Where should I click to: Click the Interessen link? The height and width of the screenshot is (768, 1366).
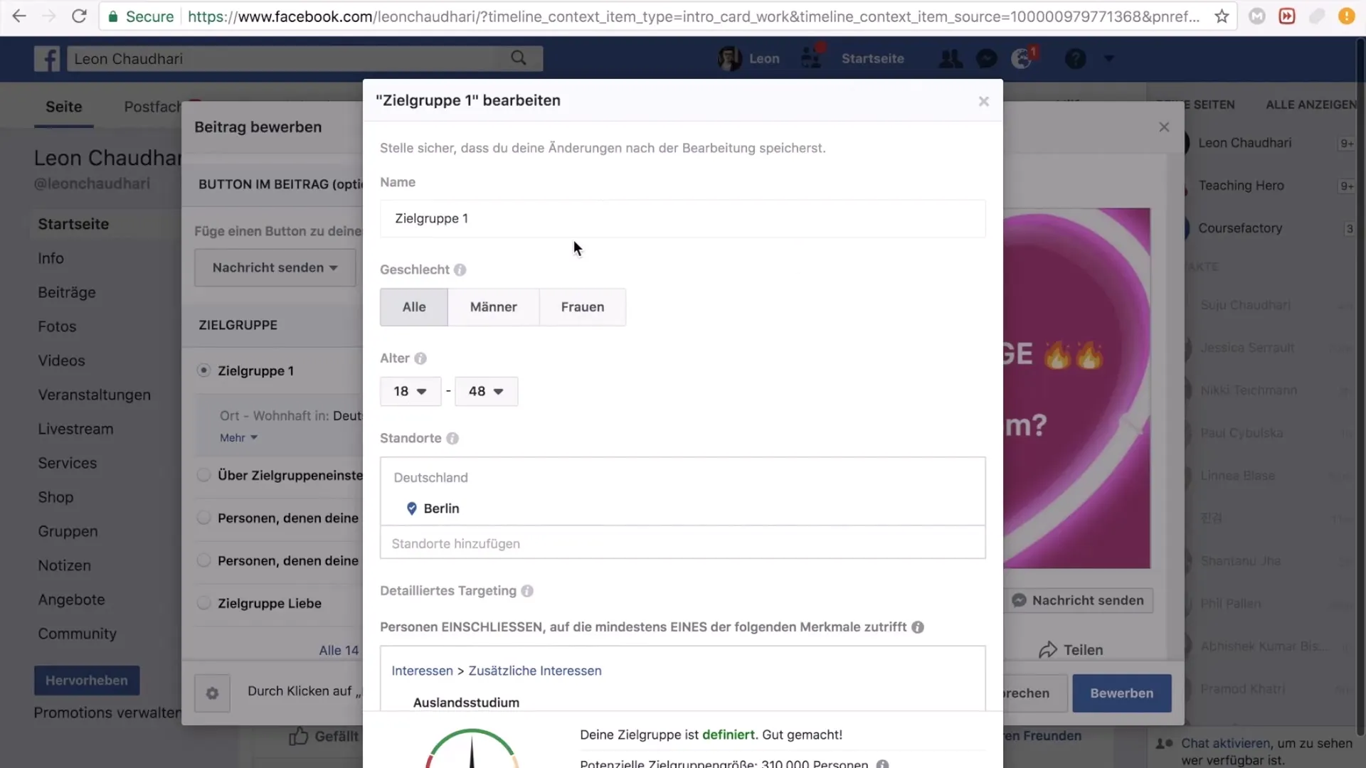[422, 671]
